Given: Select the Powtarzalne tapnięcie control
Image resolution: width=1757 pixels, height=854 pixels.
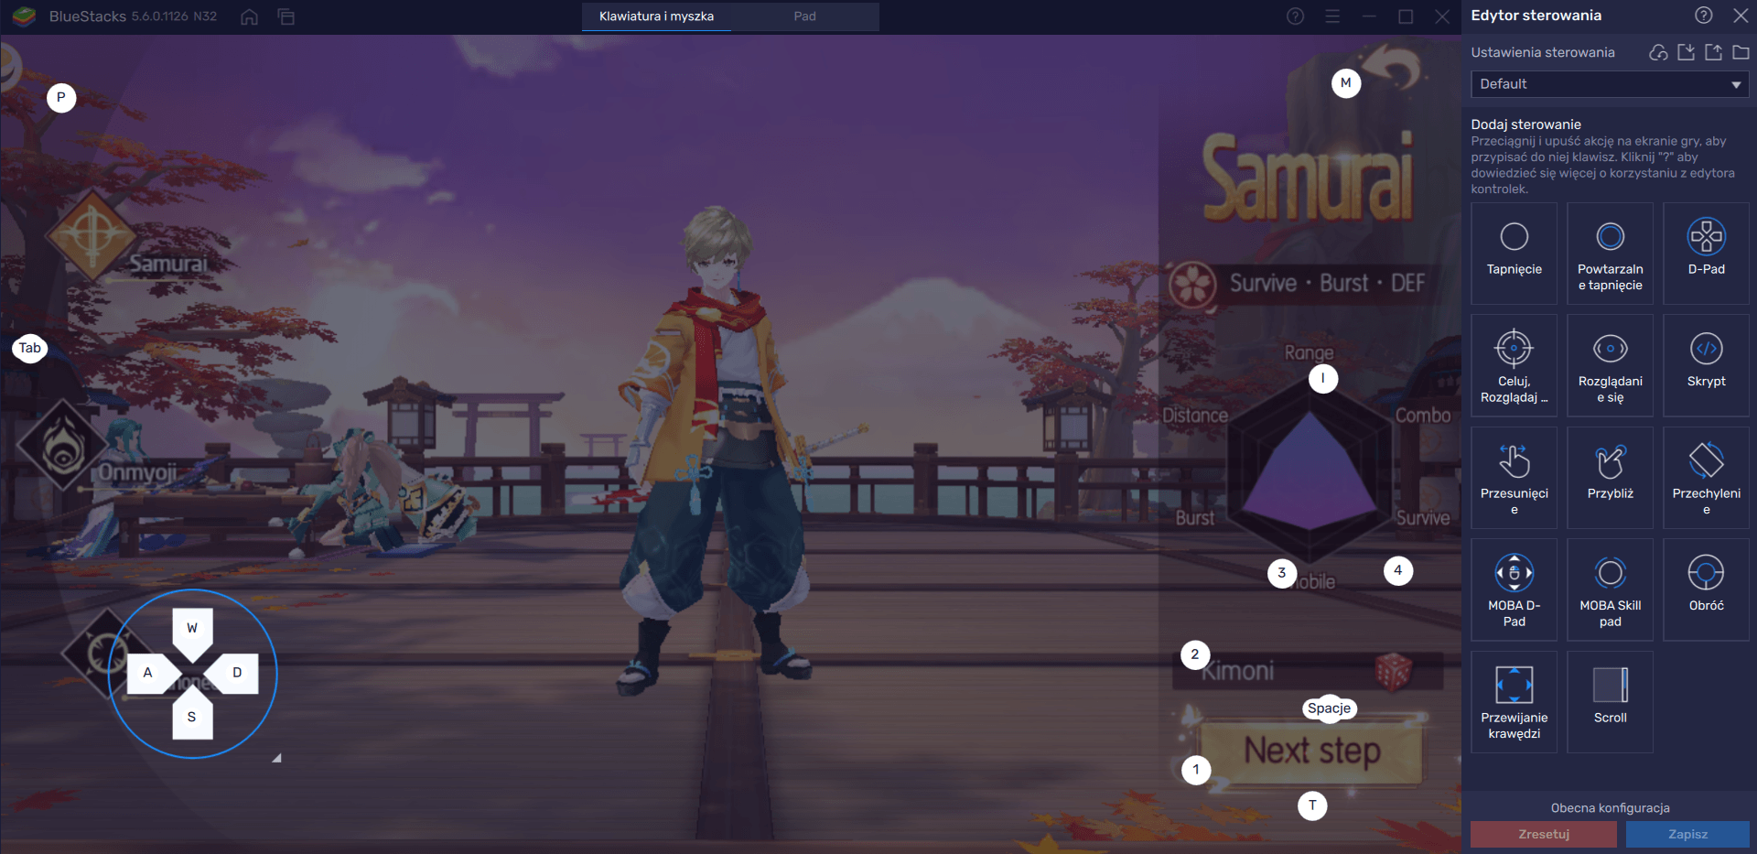Looking at the screenshot, I should [1610, 254].
